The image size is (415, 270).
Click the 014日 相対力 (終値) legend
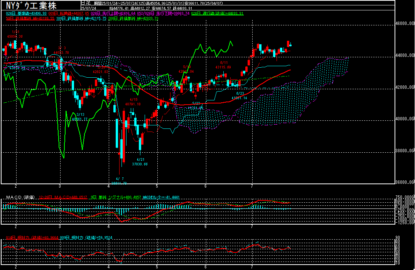point(32,238)
